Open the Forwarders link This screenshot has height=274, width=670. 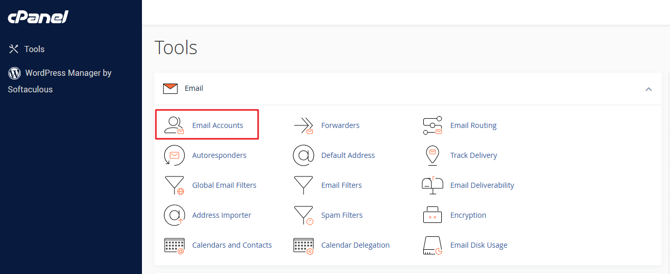tap(340, 125)
